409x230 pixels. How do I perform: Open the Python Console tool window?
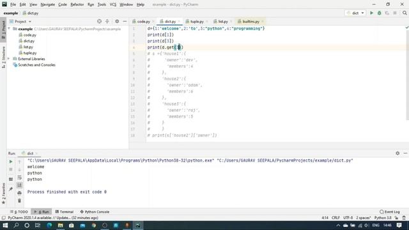click(95, 211)
